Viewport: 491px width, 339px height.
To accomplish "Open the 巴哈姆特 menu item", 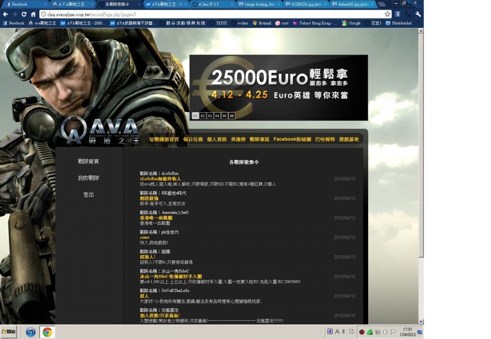I will click(325, 140).
